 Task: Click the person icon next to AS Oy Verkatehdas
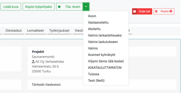33,62
